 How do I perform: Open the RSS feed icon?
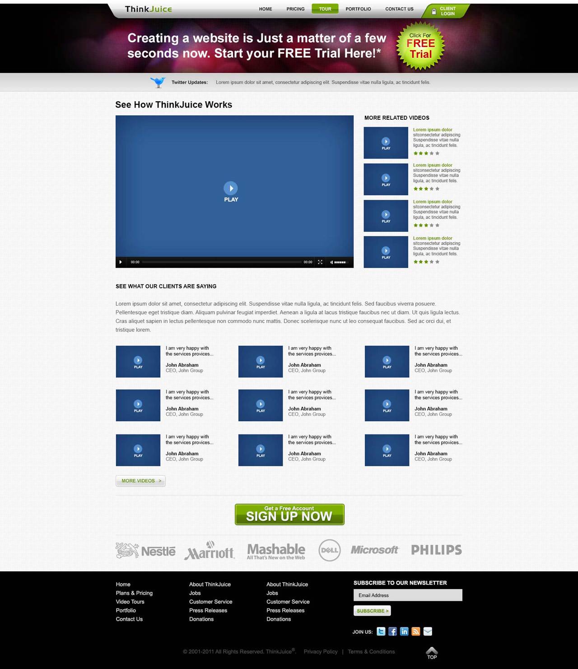[416, 631]
